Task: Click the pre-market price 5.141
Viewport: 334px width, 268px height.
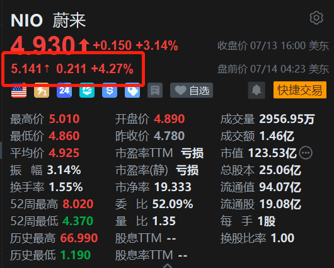Action: (26, 69)
